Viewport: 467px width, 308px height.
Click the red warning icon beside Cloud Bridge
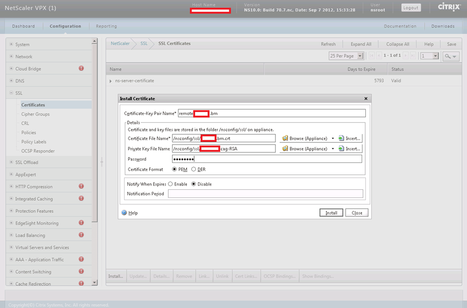pos(81,69)
